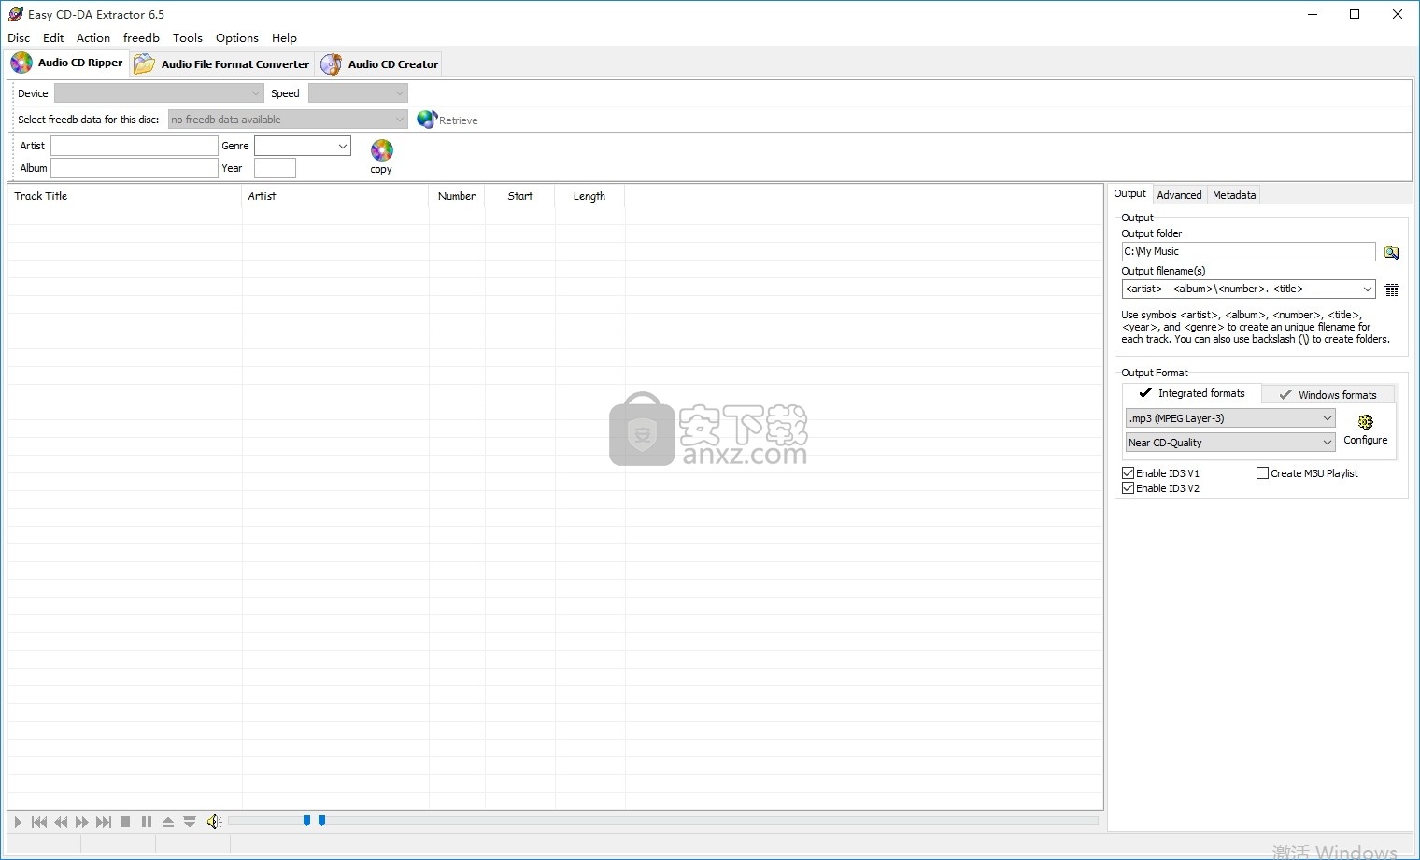Screen dimensions: 1420x860
Task: Open the freedb data selection dropdown
Action: click(288, 120)
